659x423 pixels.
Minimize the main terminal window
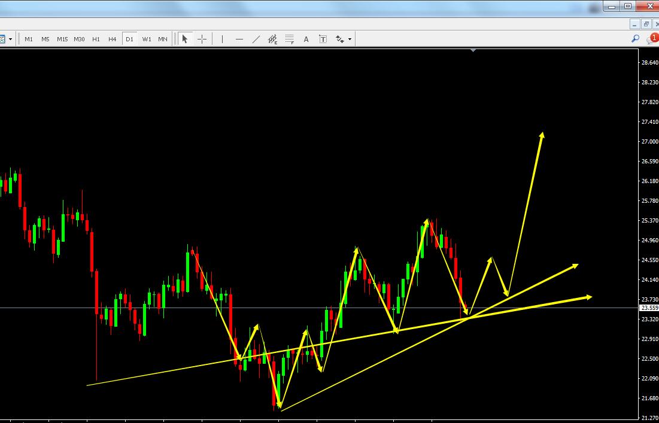[x=612, y=7]
